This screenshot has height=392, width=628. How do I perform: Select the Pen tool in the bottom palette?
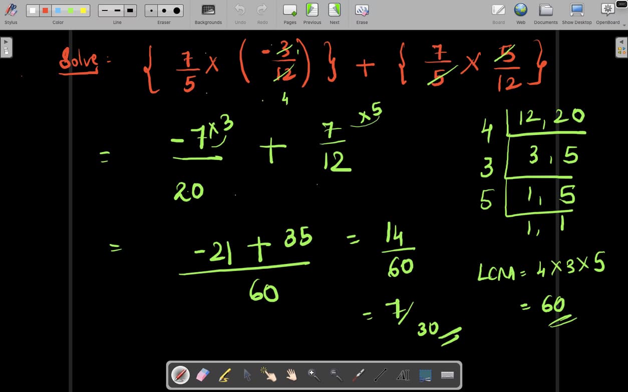[180, 374]
